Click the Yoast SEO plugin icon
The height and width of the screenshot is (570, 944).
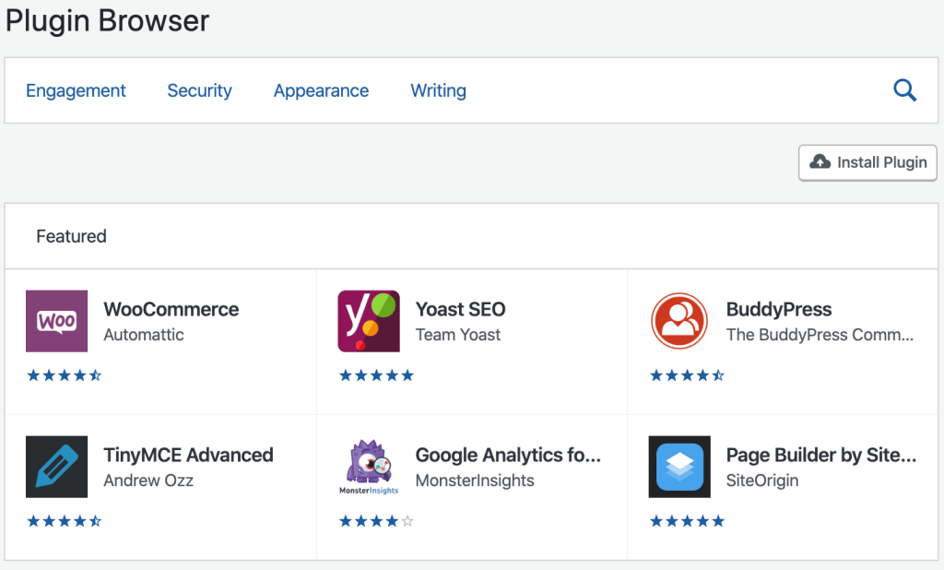(368, 321)
